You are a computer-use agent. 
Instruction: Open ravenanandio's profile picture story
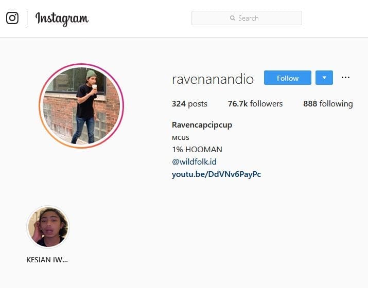(81, 106)
